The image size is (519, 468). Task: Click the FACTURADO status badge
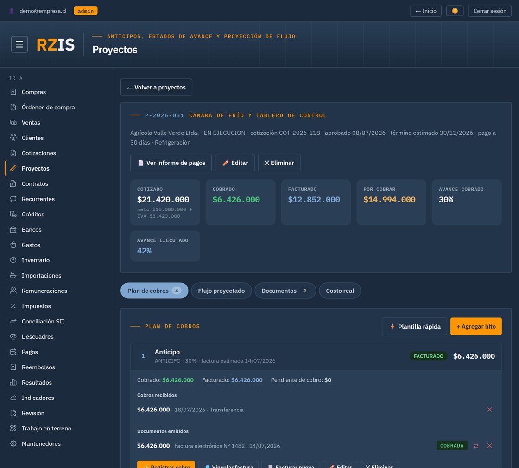pyautogui.click(x=428, y=356)
